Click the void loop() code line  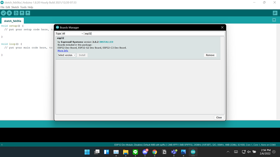[x=11, y=44]
